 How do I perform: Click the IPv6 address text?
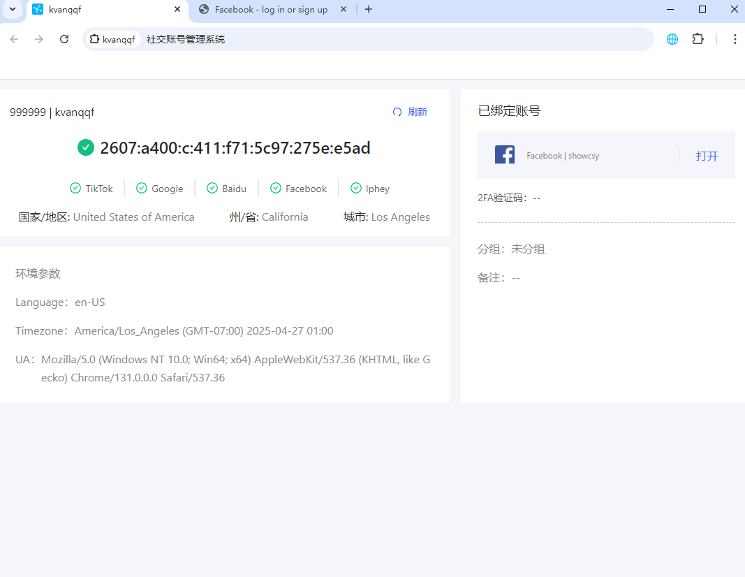[x=235, y=148]
